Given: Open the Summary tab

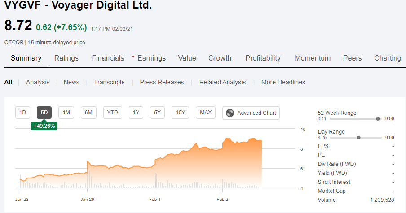Looking at the screenshot, I should pyautogui.click(x=26, y=58).
